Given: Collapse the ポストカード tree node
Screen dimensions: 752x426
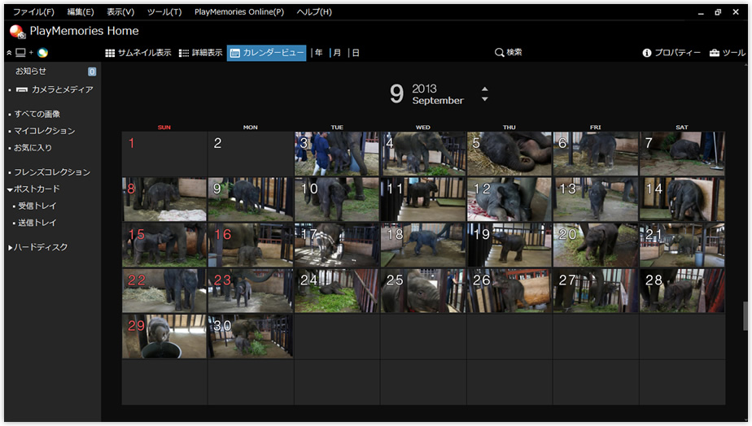Looking at the screenshot, I should pyautogui.click(x=10, y=189).
